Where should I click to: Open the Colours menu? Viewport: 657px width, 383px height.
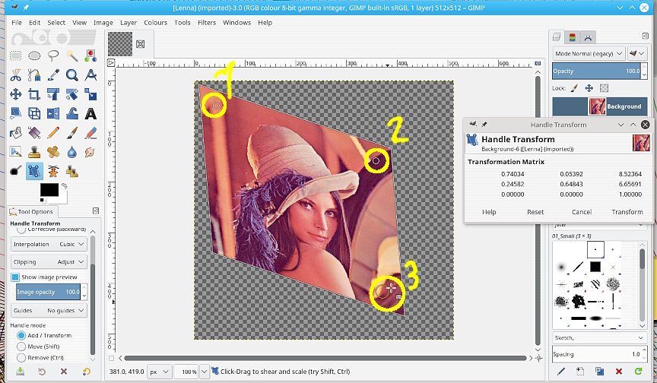pos(155,23)
